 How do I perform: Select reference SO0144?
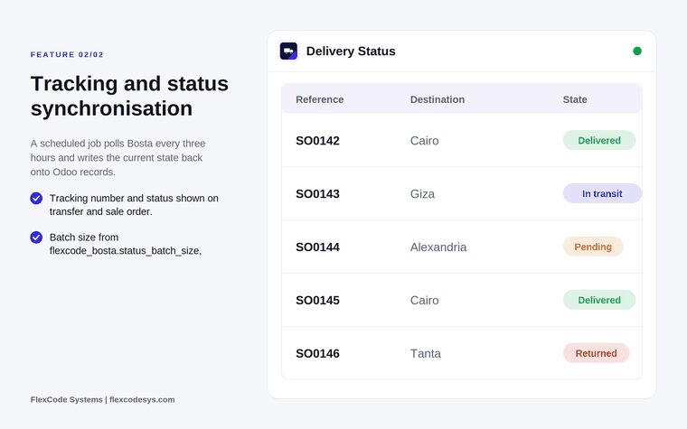click(317, 247)
